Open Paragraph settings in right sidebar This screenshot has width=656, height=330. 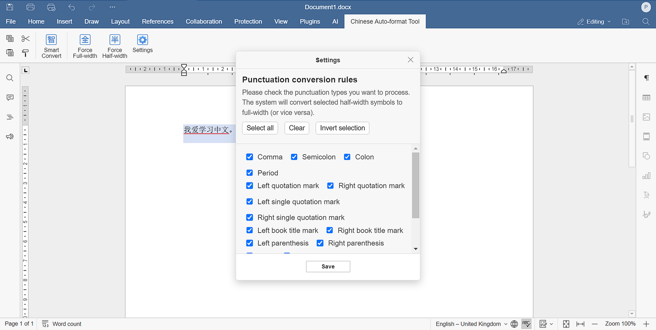646,78
